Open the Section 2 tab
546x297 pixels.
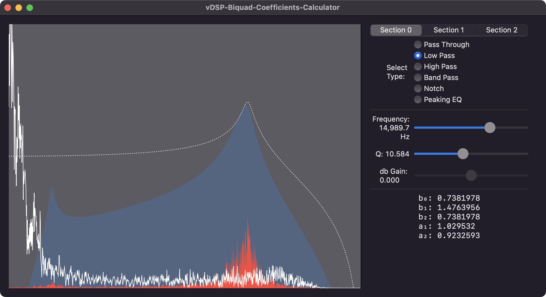[501, 30]
